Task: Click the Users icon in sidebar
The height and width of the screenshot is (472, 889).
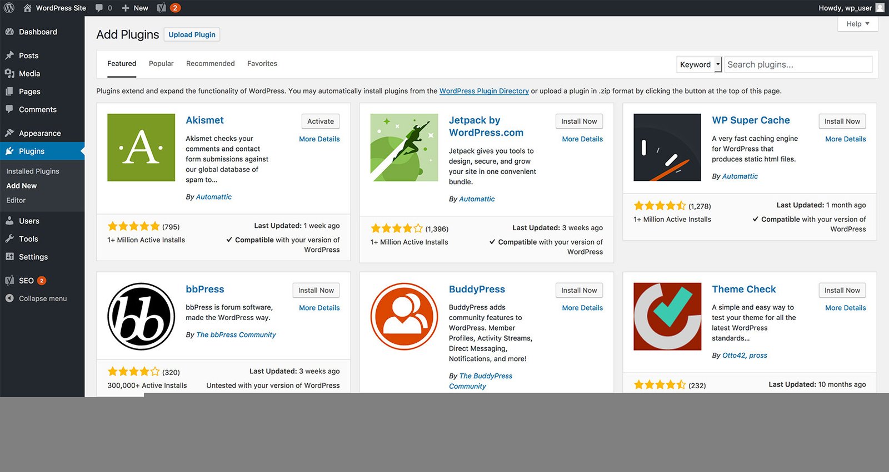Action: [x=9, y=221]
